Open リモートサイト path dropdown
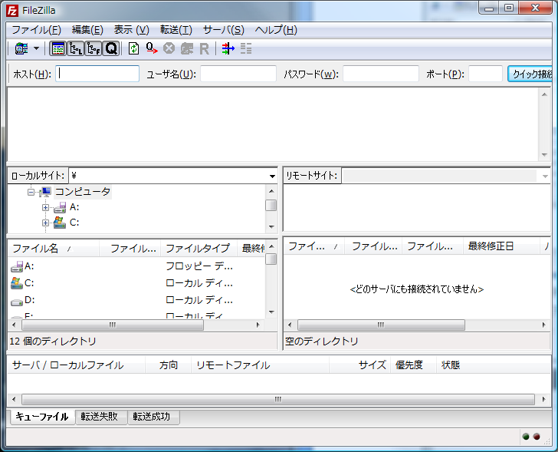The width and height of the screenshot is (558, 452). point(545,176)
